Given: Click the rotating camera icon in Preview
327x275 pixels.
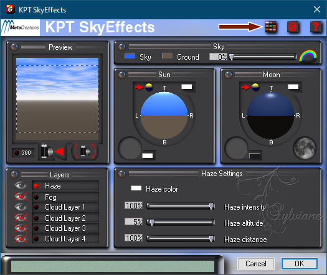Looking at the screenshot, I should coord(85,151).
